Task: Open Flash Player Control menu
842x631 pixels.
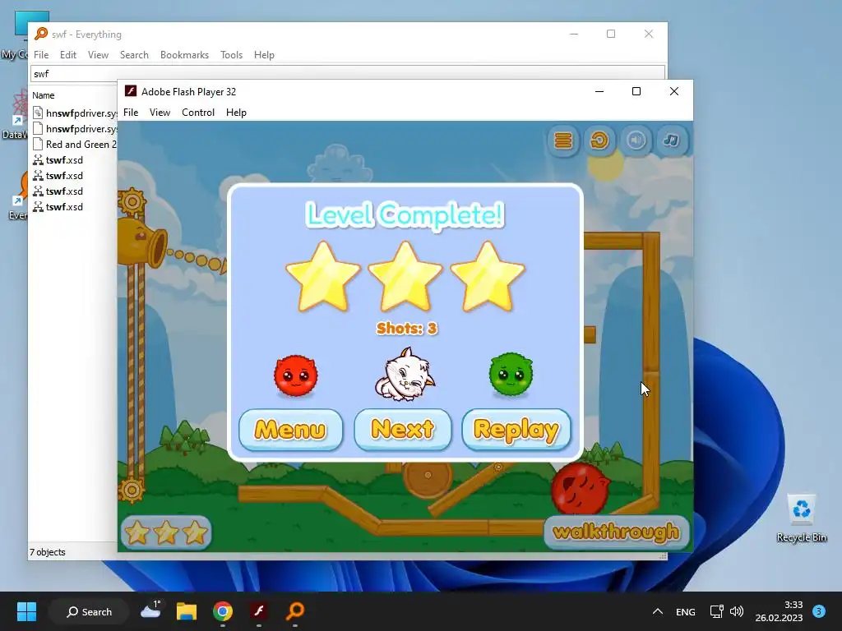Action: tap(198, 112)
